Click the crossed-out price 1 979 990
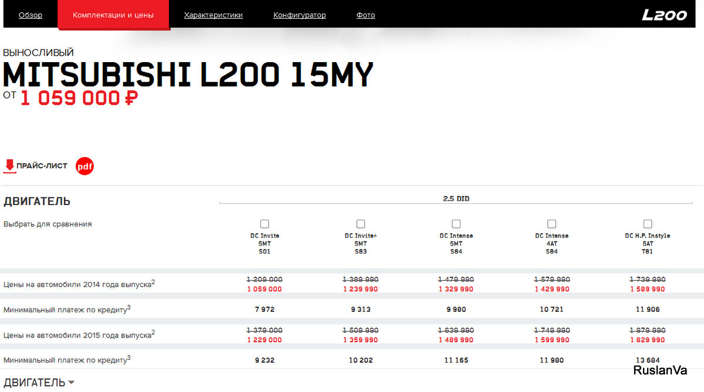This screenshot has width=704, height=392. pyautogui.click(x=648, y=330)
